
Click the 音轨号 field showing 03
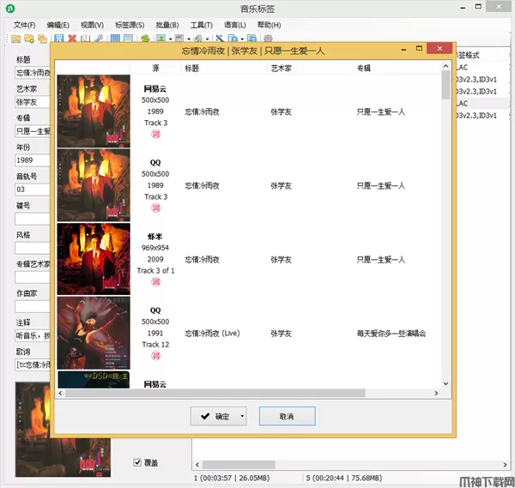[33, 190]
